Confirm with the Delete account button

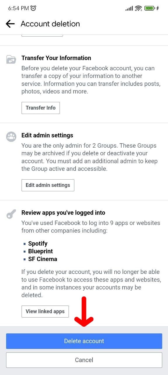tap(84, 341)
